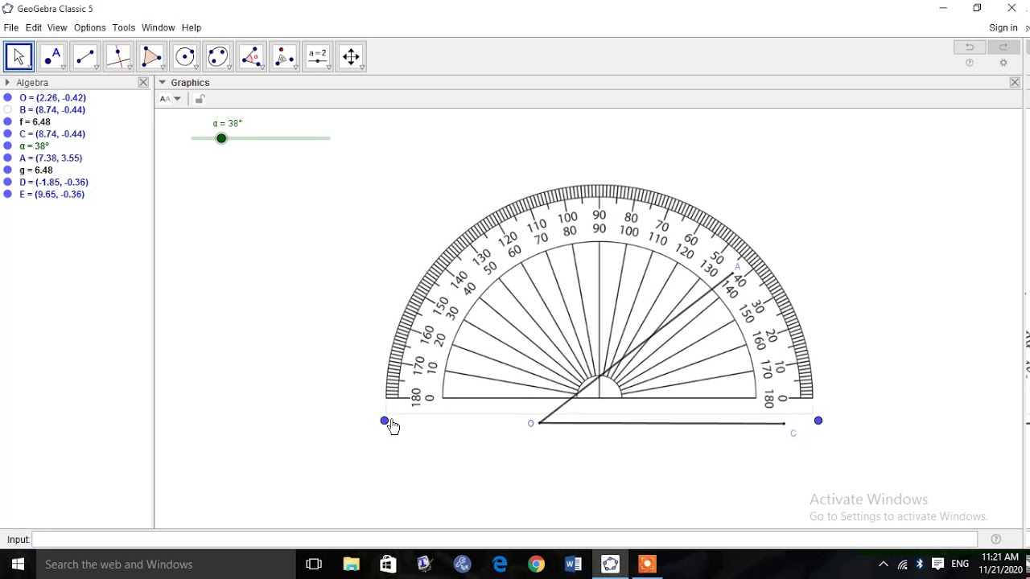
Task: Select the Move arrow tool
Action: pyautogui.click(x=19, y=56)
